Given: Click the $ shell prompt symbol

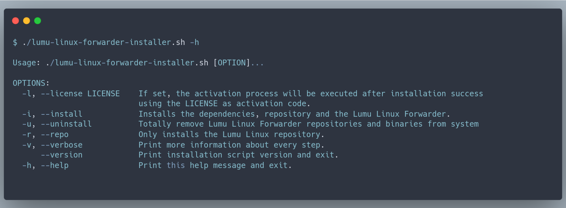Looking at the screenshot, I should click(15, 42).
